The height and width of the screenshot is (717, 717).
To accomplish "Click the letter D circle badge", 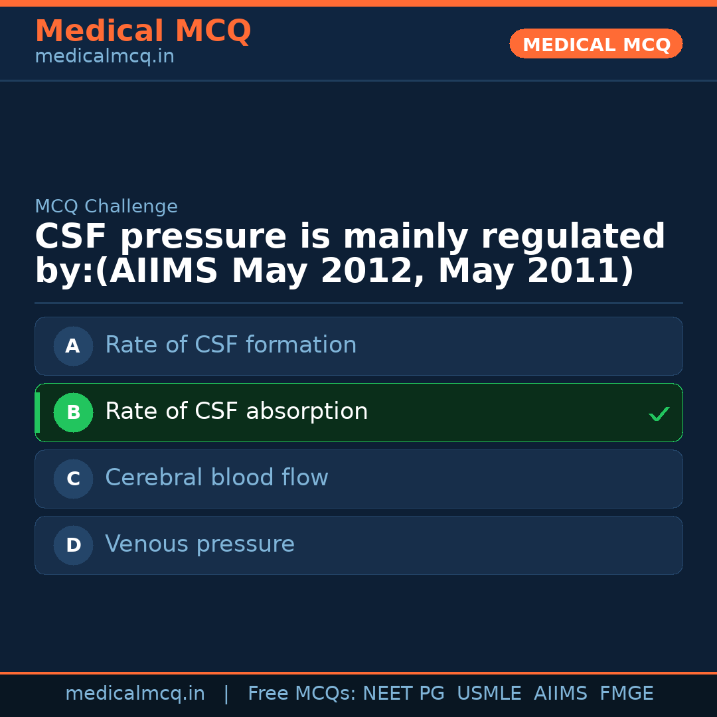I will [x=73, y=545].
